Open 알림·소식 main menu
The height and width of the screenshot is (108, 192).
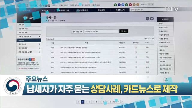click(x=26, y=10)
